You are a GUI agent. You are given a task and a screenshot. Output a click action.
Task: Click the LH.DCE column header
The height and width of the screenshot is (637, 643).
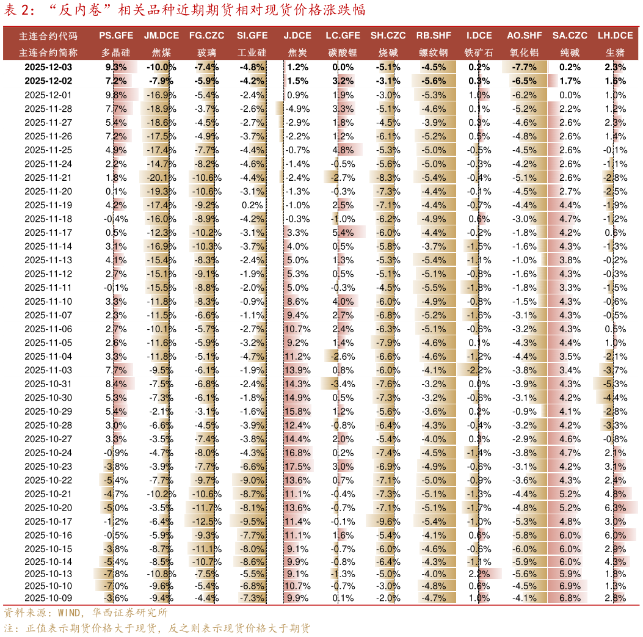(615, 36)
